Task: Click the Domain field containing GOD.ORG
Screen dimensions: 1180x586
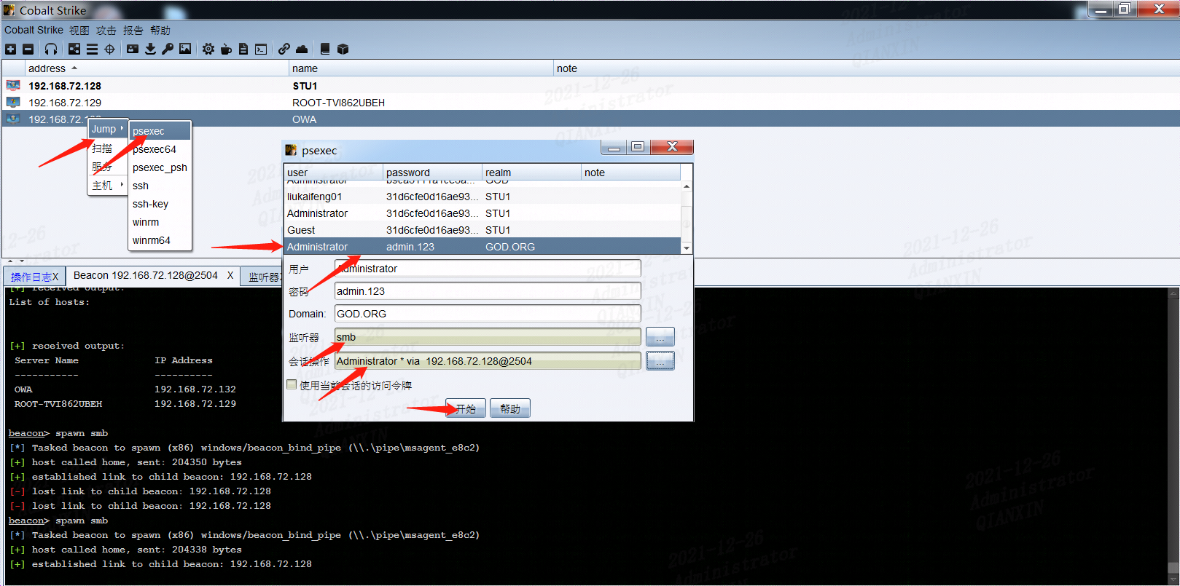Action: click(488, 314)
